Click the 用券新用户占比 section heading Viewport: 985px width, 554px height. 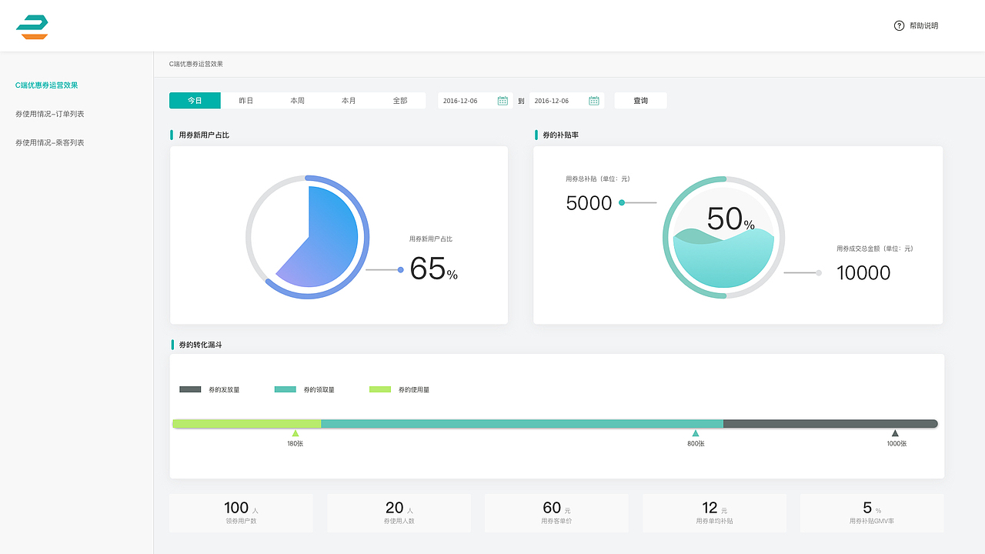click(204, 135)
